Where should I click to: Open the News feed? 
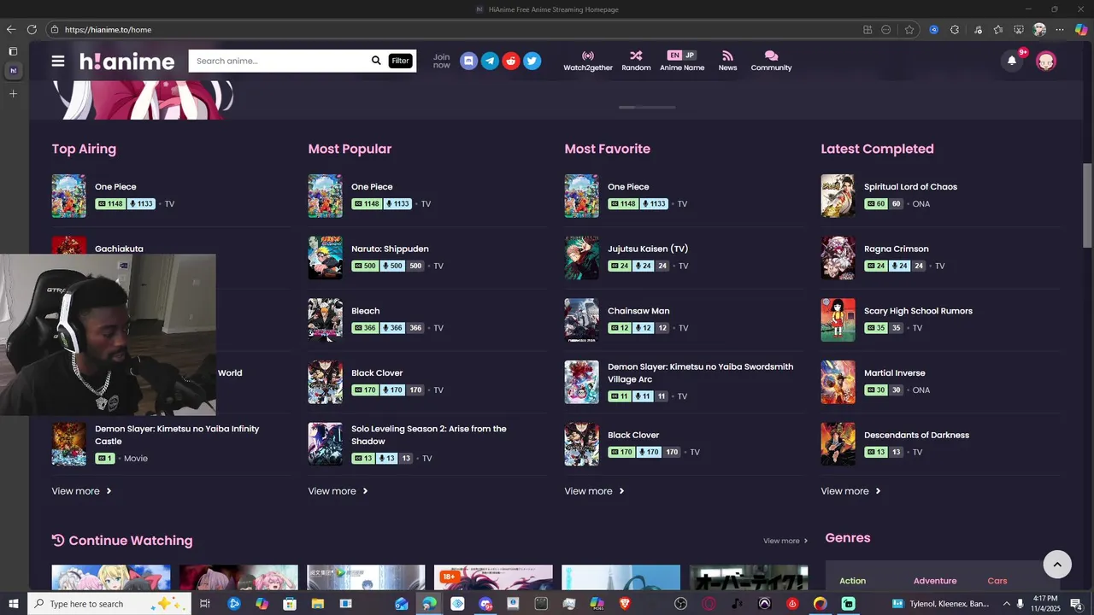coord(727,61)
